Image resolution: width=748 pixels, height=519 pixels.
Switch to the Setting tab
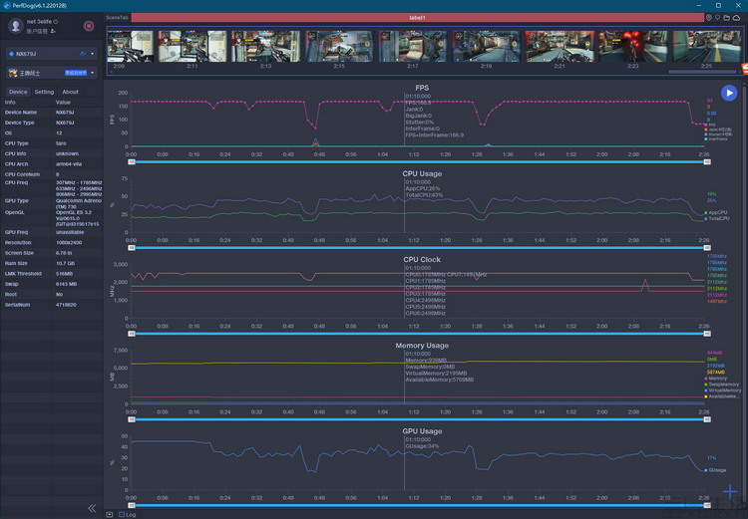44,92
